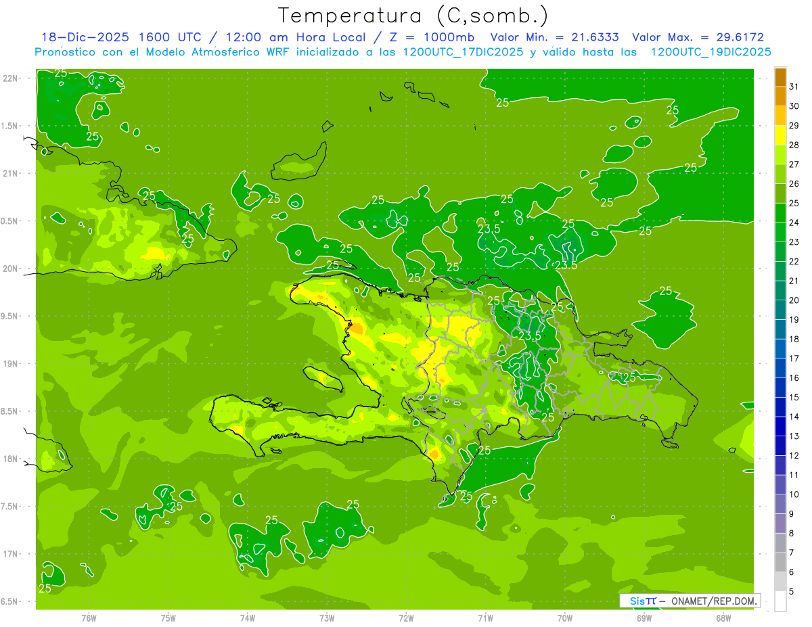Click the "SisTT - ONAMET/REP.DOM." credit box
The height and width of the screenshot is (627, 812).
[x=690, y=601]
